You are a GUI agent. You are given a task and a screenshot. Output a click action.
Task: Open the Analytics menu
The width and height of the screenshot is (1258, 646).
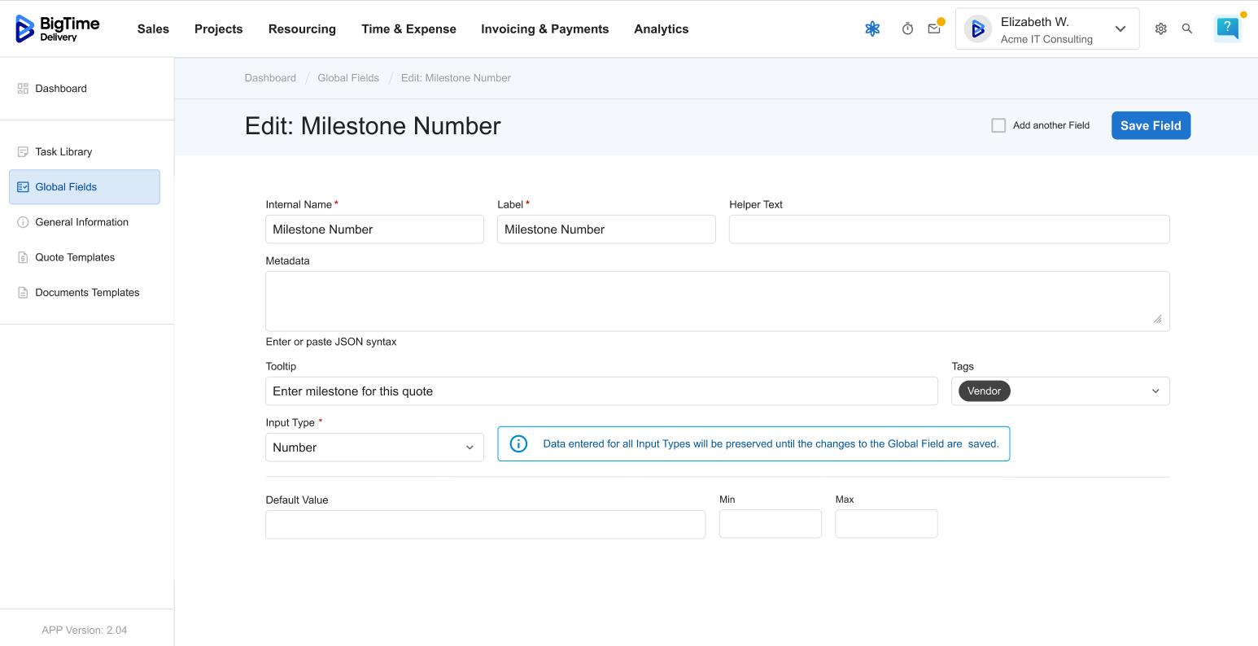coord(661,29)
